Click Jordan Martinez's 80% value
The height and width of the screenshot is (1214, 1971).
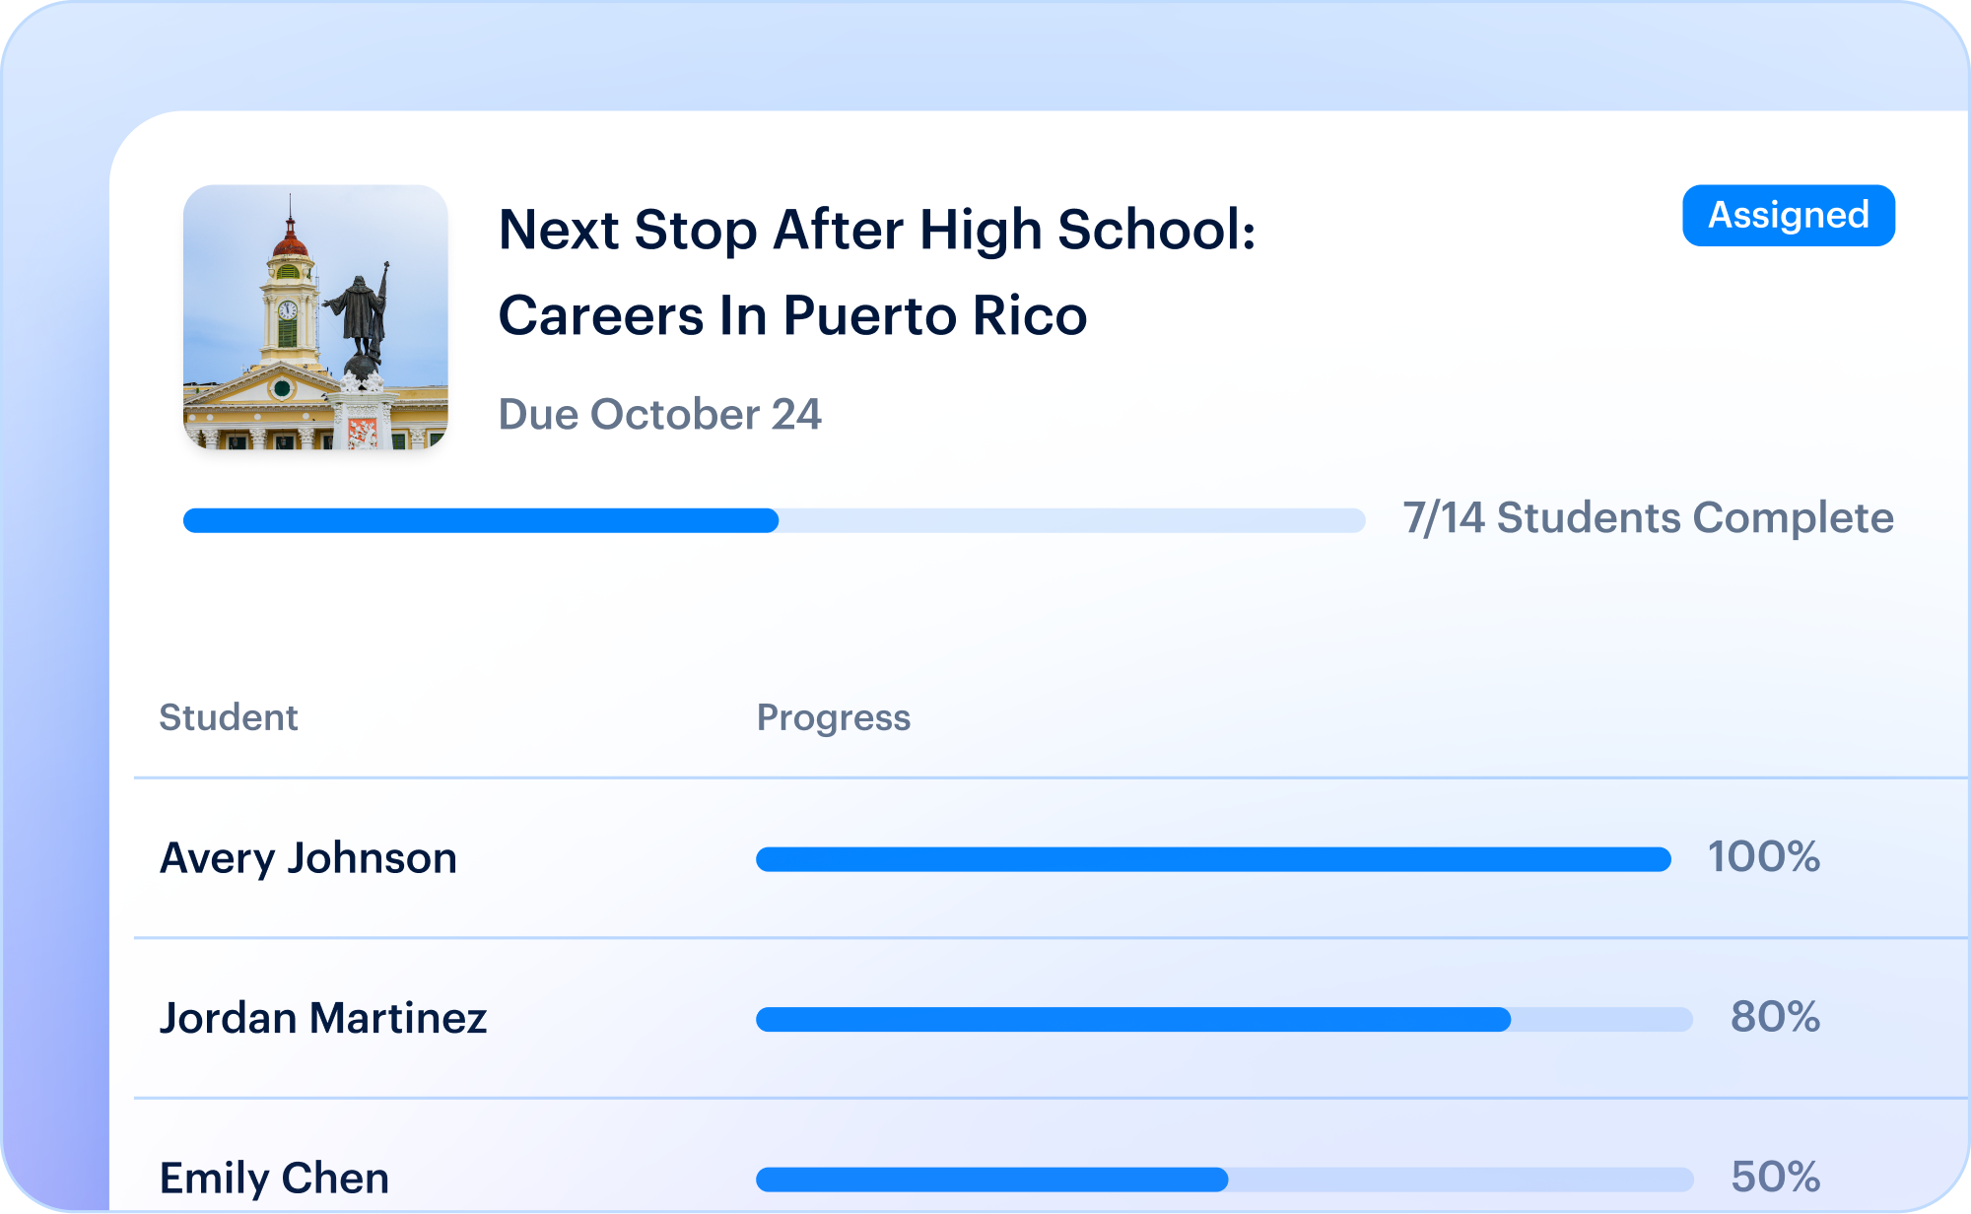click(x=1775, y=1016)
